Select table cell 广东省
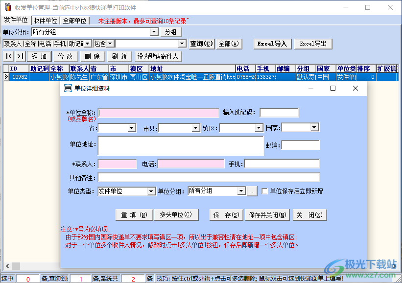This screenshot has height=283, width=402. pos(99,77)
